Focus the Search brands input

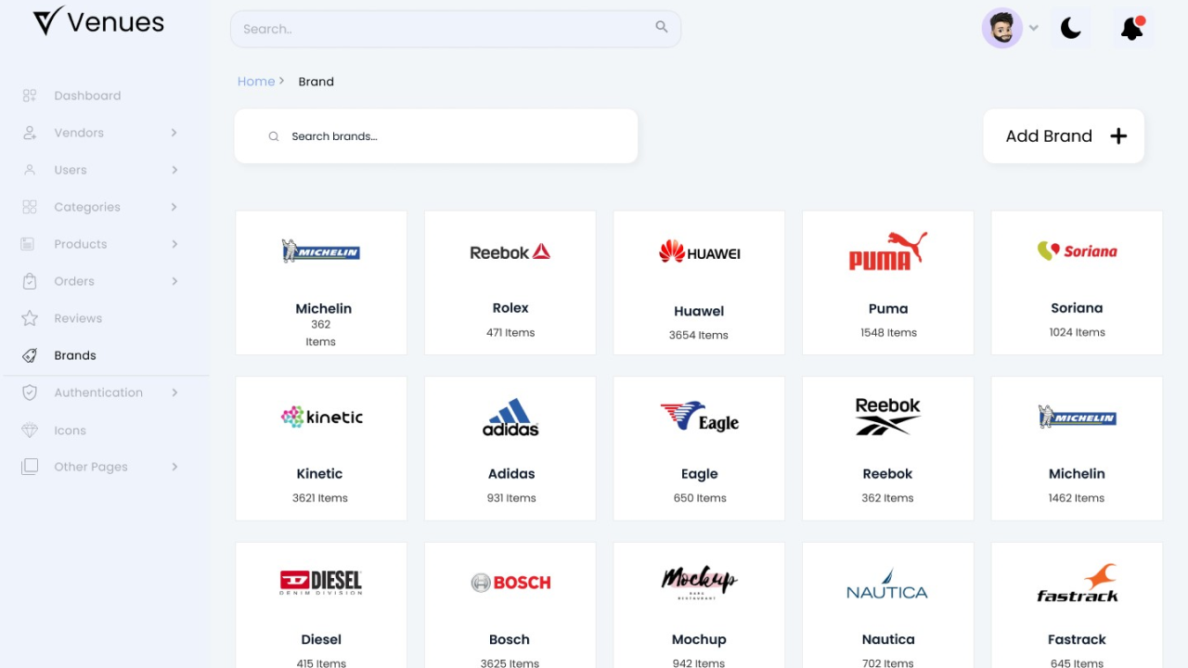pyautogui.click(x=436, y=136)
